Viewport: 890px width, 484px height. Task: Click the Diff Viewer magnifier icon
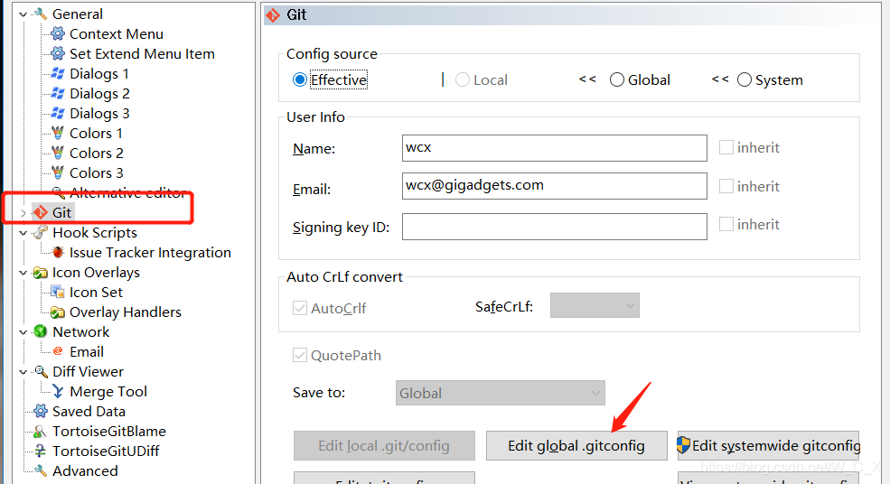click(41, 371)
